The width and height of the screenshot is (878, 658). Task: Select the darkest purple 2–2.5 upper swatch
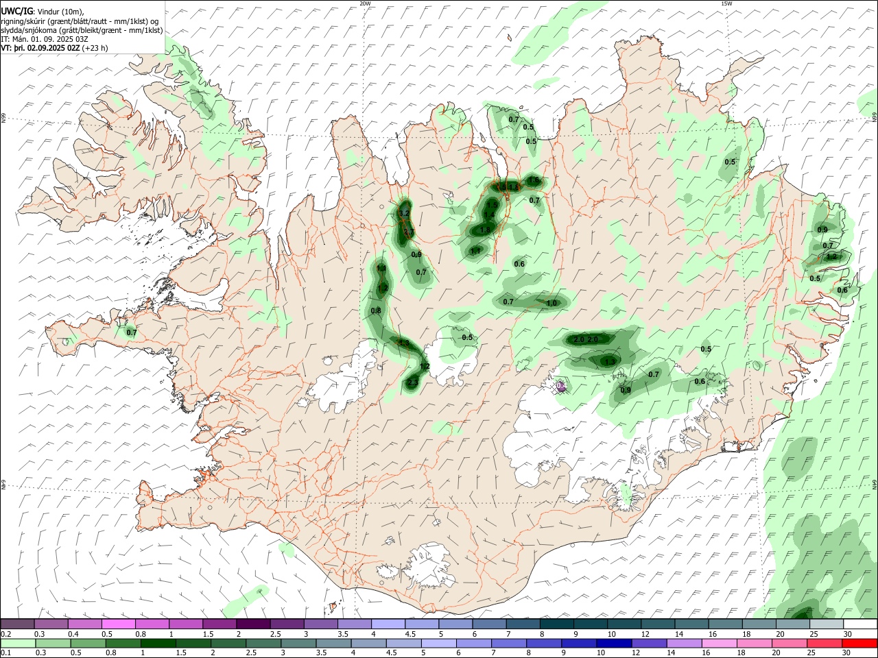(252, 624)
